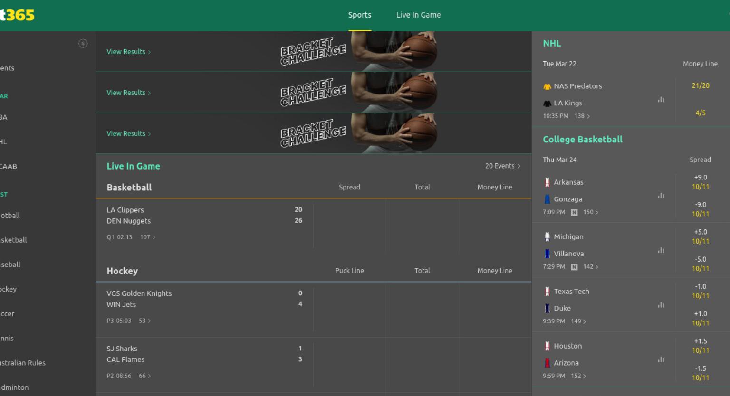730x396 pixels.
Task: Select Arkansas +9.0 spread odds
Action: pos(701,182)
